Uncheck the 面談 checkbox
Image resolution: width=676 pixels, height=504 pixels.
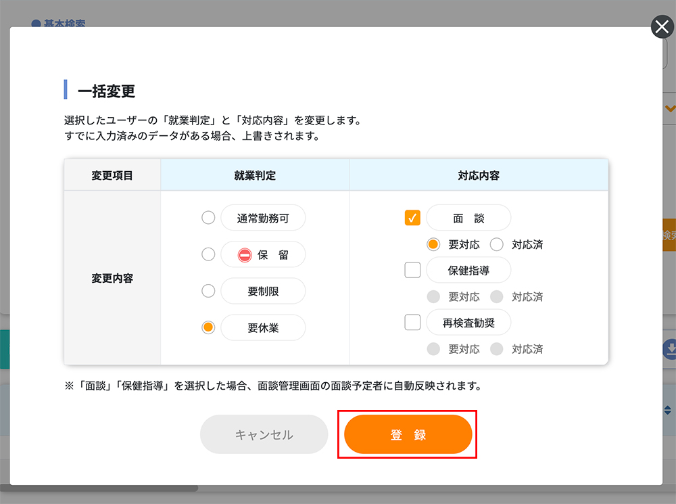coord(412,218)
